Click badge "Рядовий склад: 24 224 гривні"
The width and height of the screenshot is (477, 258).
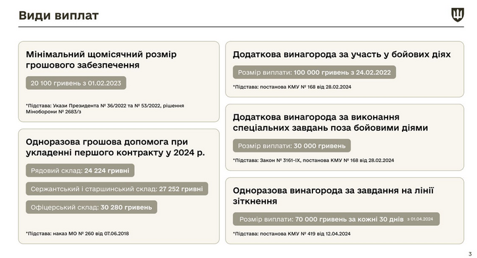(x=80, y=171)
